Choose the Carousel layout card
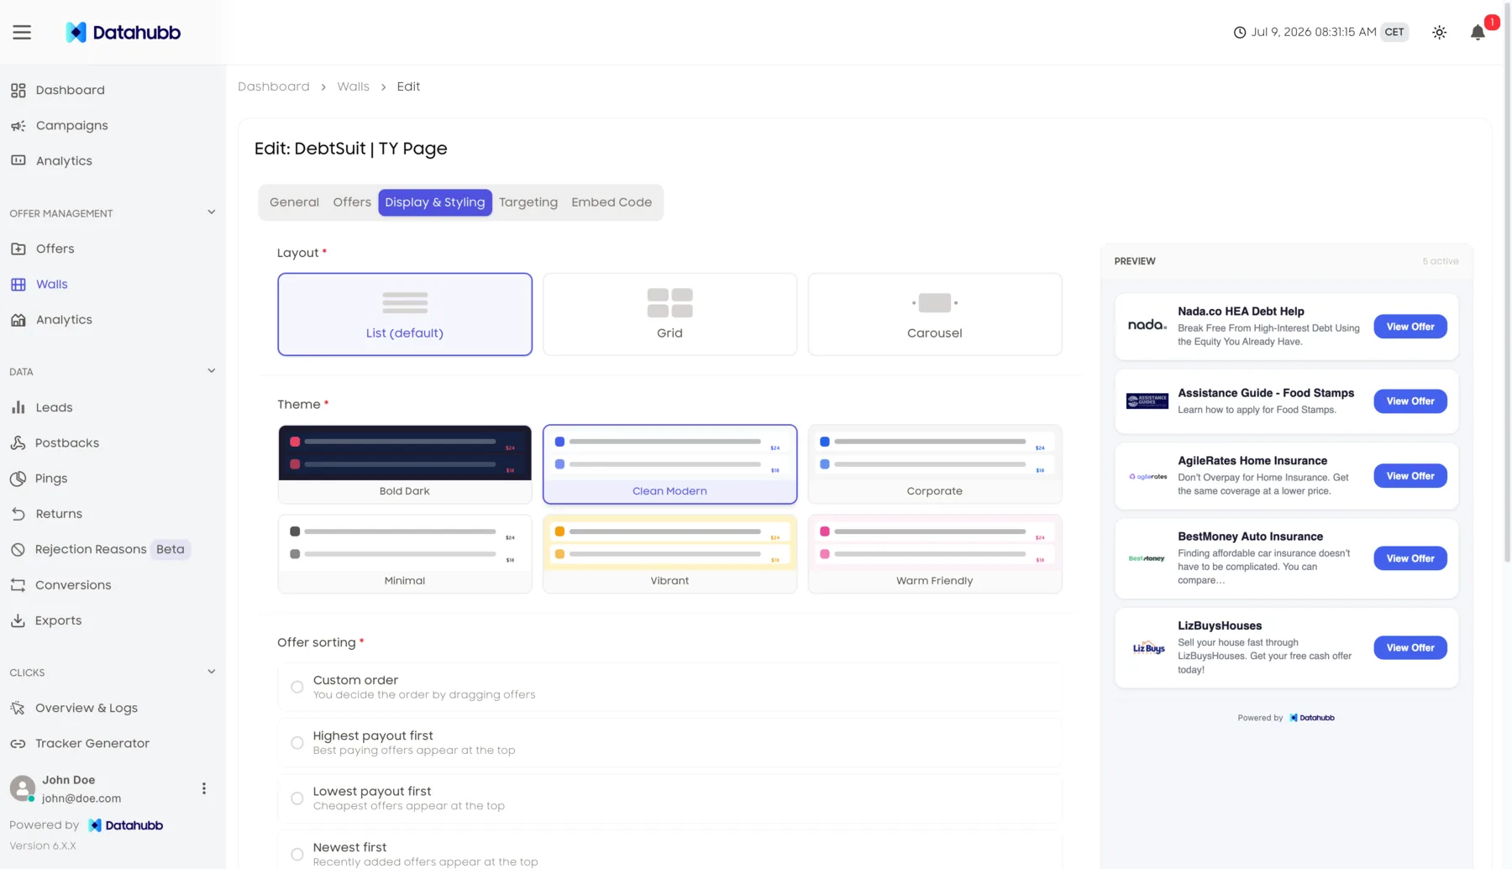 click(935, 314)
